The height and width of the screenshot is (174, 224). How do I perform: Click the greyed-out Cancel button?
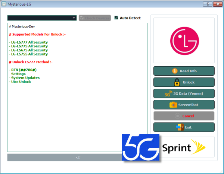click(184, 116)
